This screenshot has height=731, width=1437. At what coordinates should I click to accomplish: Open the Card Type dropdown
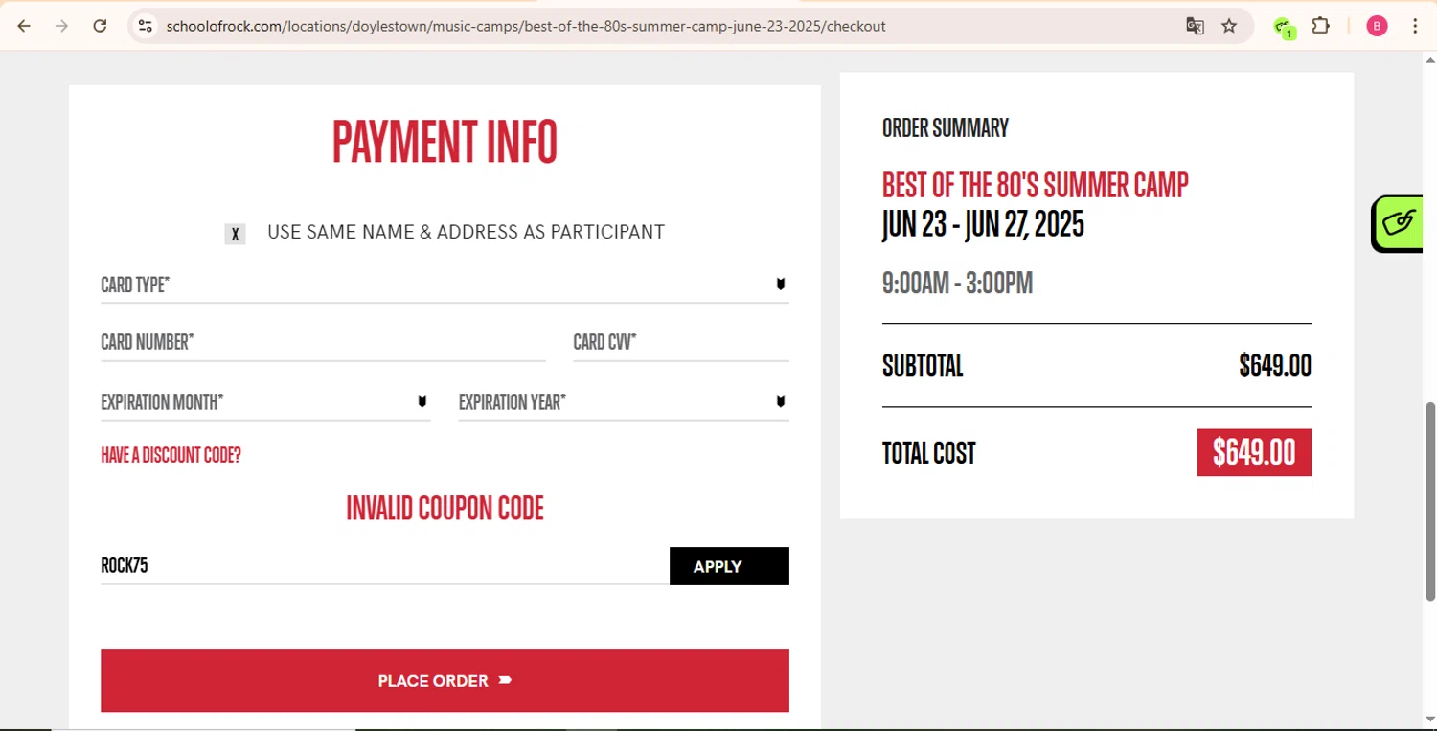(x=445, y=285)
